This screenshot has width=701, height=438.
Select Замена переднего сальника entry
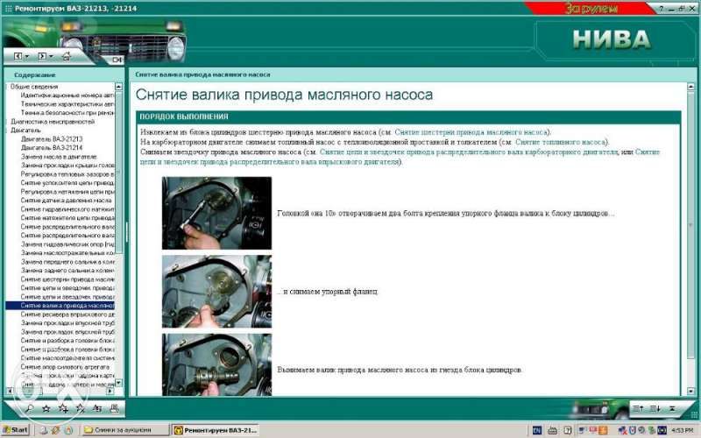(x=67, y=262)
